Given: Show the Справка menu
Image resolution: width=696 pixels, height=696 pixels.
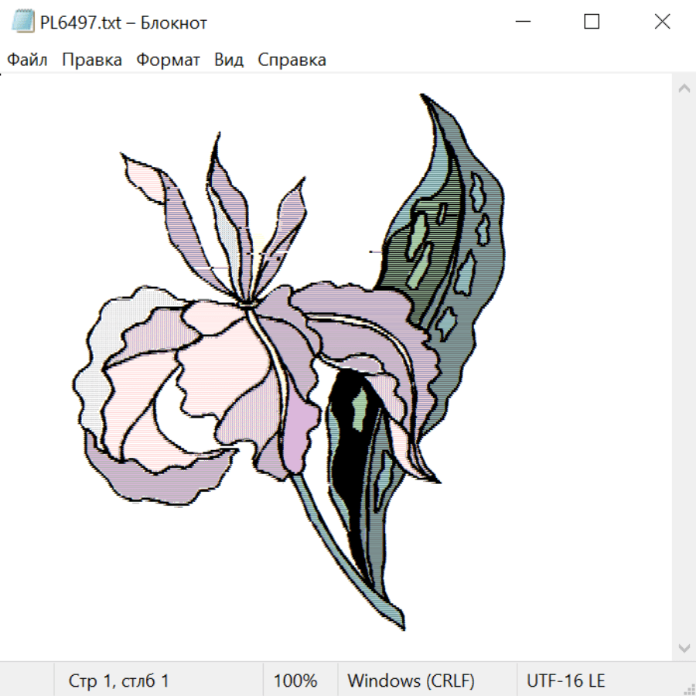Looking at the screenshot, I should click(x=292, y=60).
